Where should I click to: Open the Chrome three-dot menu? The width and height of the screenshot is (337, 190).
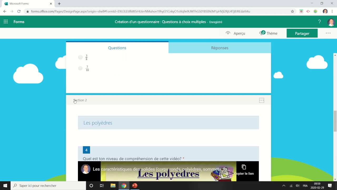tap(332, 11)
